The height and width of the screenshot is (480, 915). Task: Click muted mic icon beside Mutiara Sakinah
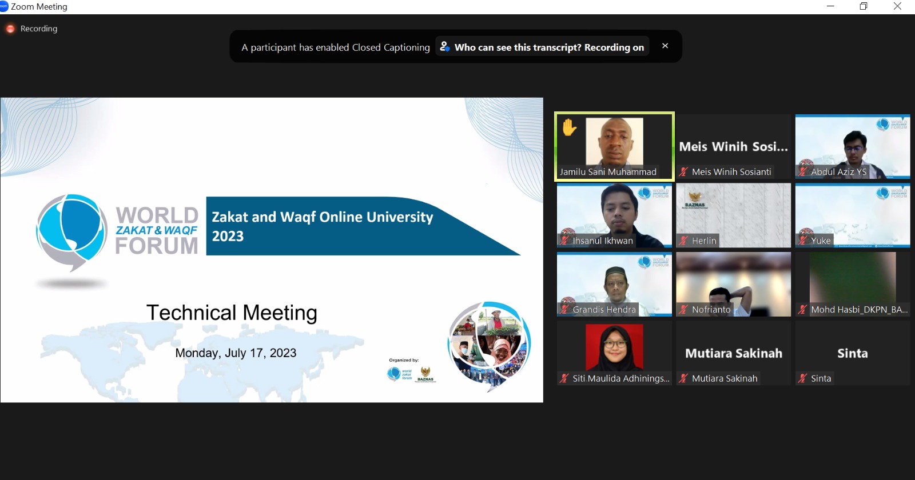coord(683,378)
